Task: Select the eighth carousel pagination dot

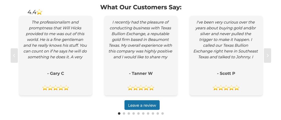Action: click(153, 113)
